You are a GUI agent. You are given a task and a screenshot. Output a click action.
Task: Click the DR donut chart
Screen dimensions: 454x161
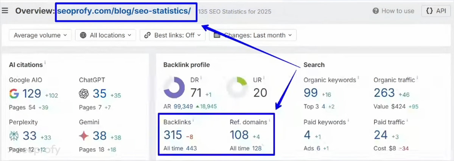(174, 87)
